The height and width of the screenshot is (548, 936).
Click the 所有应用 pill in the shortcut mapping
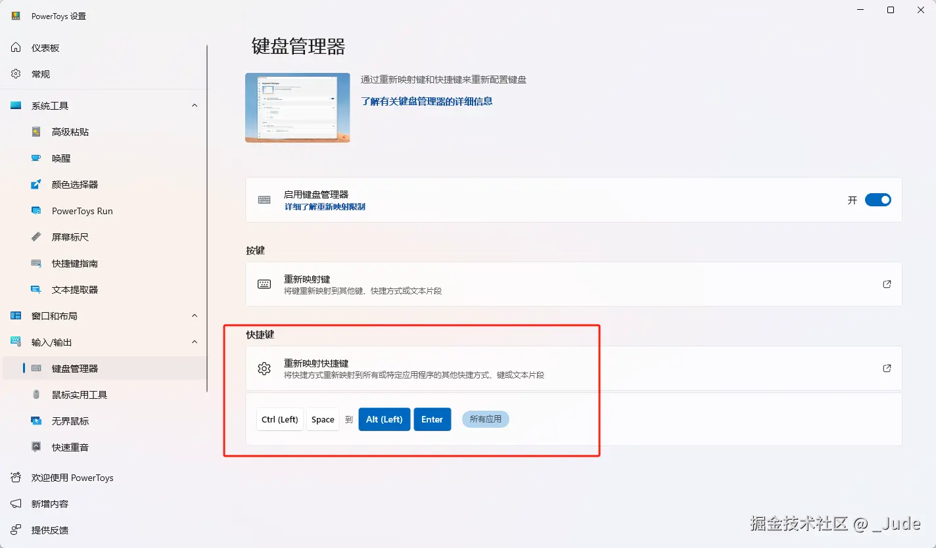(x=485, y=419)
